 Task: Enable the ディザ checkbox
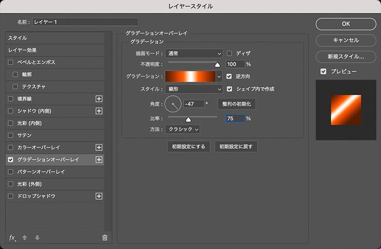pyautogui.click(x=230, y=53)
